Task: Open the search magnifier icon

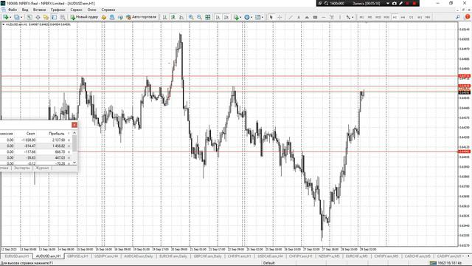Action: 458,17
